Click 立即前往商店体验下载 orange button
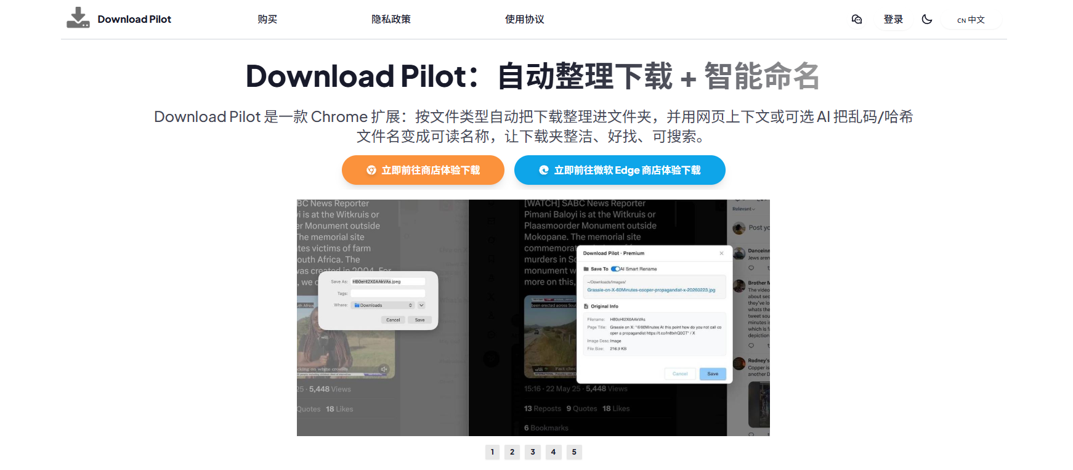 coord(423,170)
